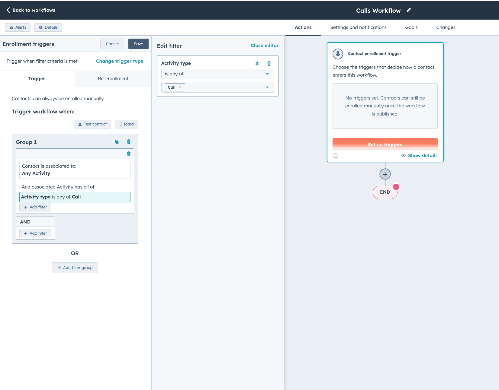The height and width of the screenshot is (390, 499).
Task: Select the Activity type is any of Call filter
Action: point(75,197)
